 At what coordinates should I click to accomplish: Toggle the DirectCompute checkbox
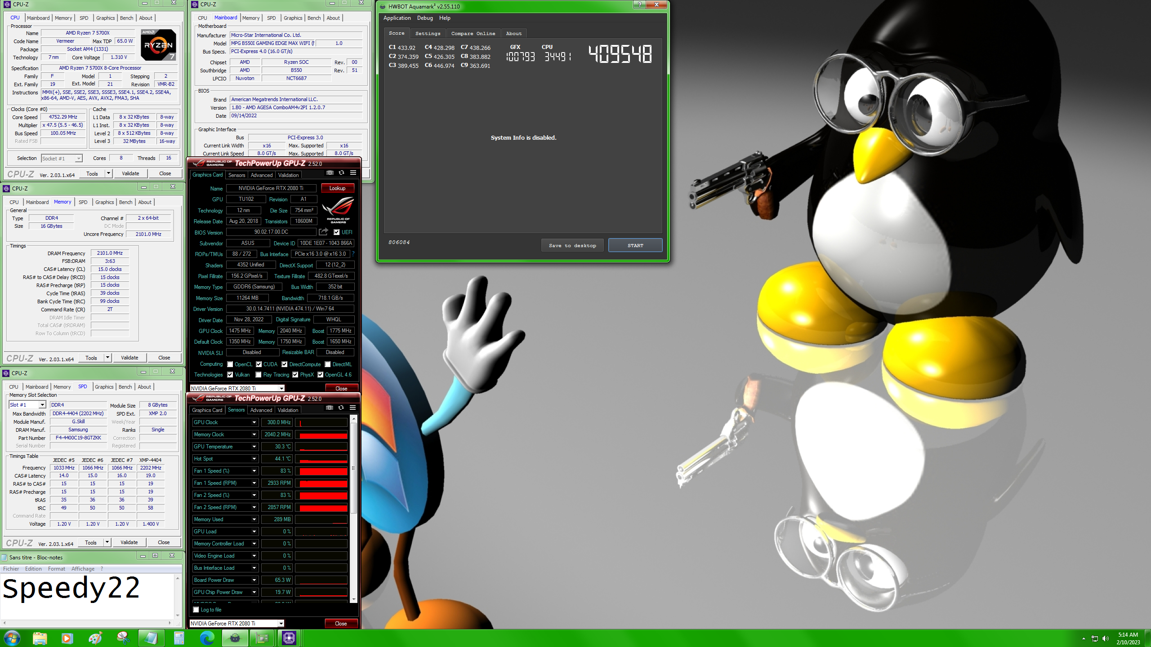pos(285,364)
